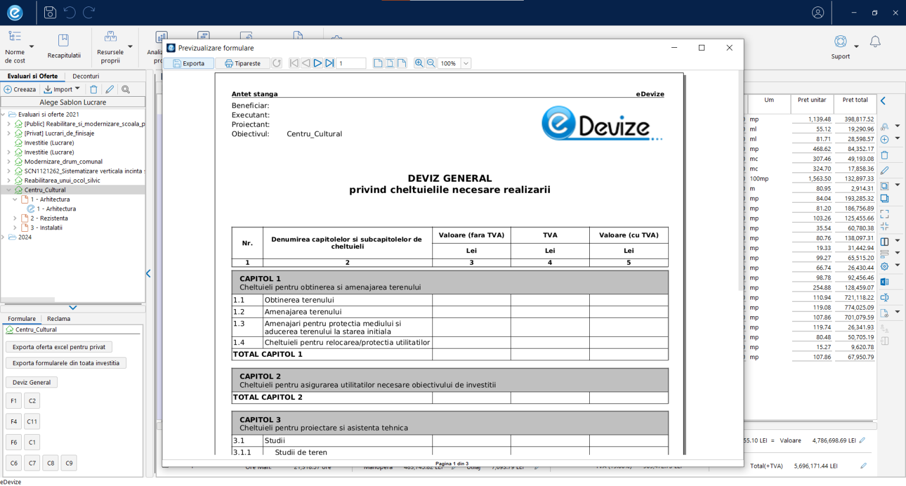The height and width of the screenshot is (486, 906).
Task: Click the Deviz General button
Action: [31, 382]
